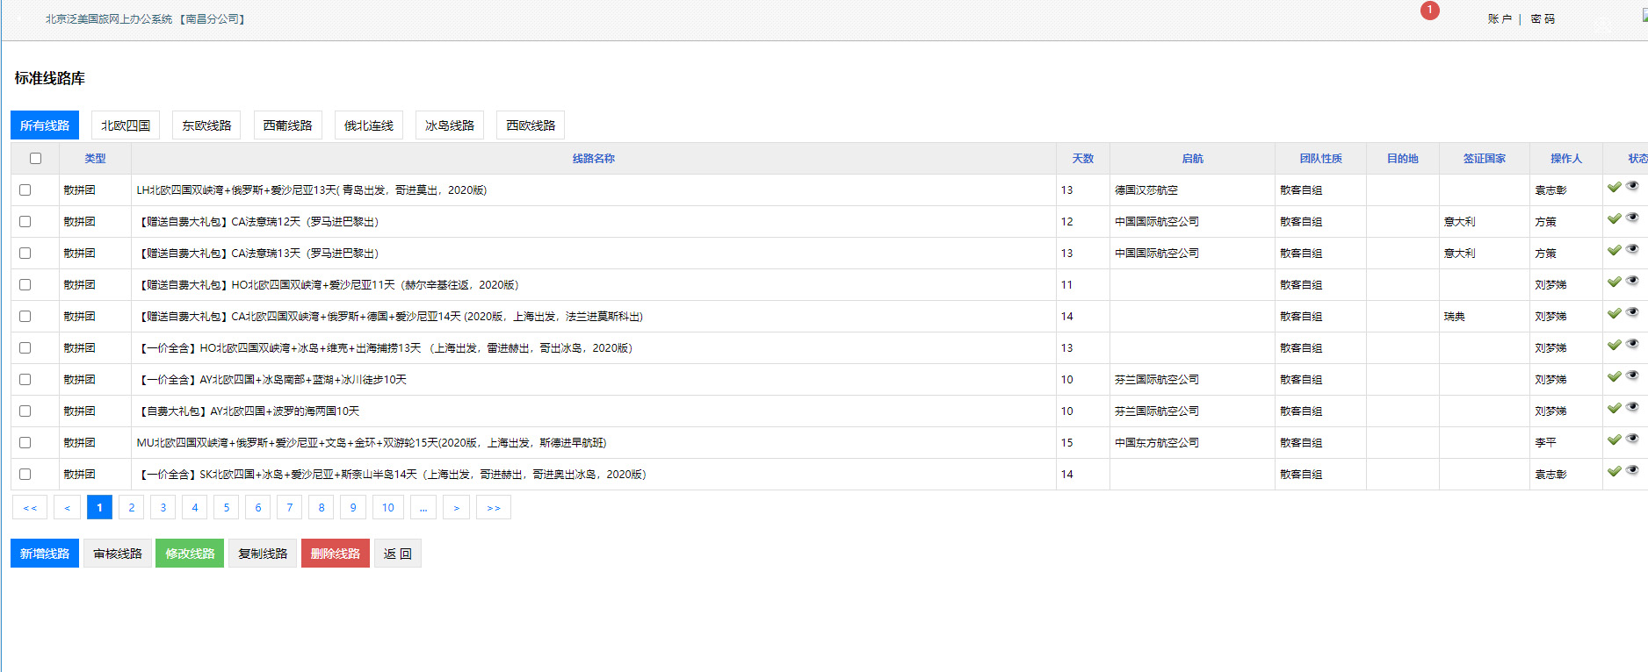Viewport: 1648px width, 672px height.
Task: View the LH北欧四国 route via its eye icon
Action: pos(1632,186)
